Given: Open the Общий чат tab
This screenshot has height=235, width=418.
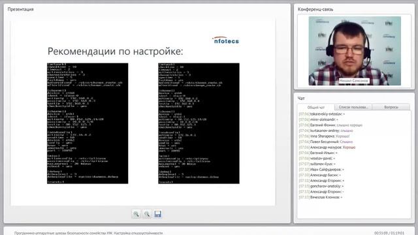Looking at the screenshot, I should [316, 107].
